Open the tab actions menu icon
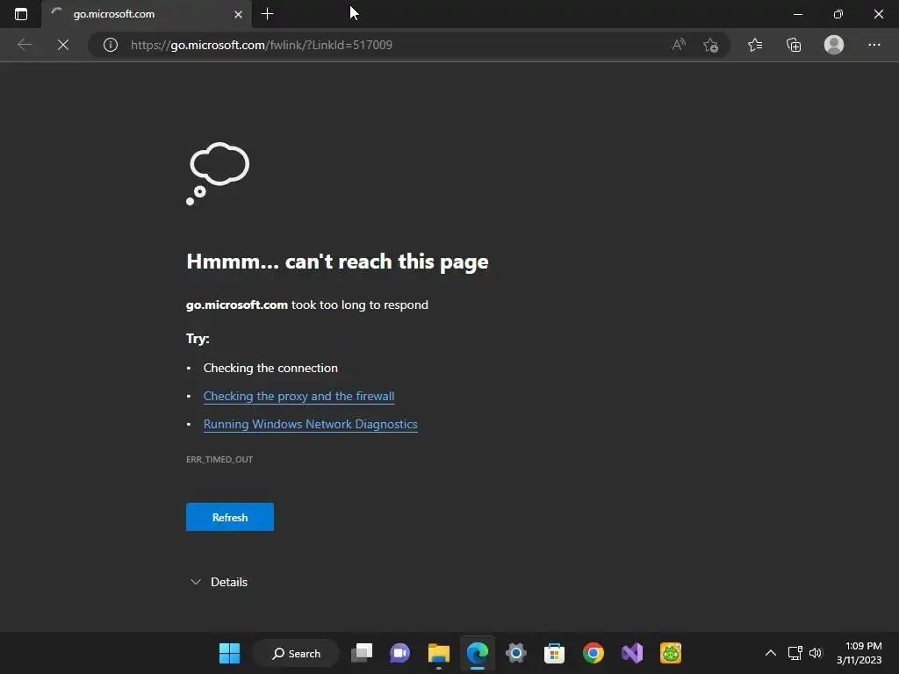This screenshot has width=899, height=674. pos(21,14)
